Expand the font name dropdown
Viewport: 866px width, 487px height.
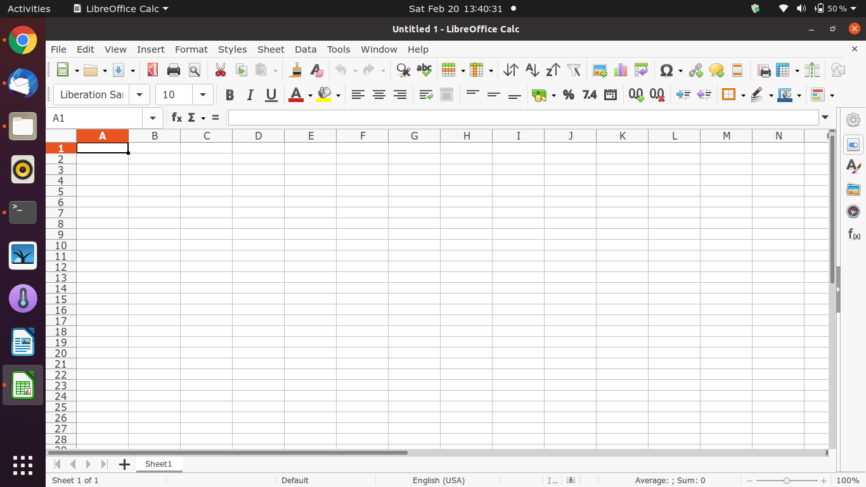coord(139,94)
